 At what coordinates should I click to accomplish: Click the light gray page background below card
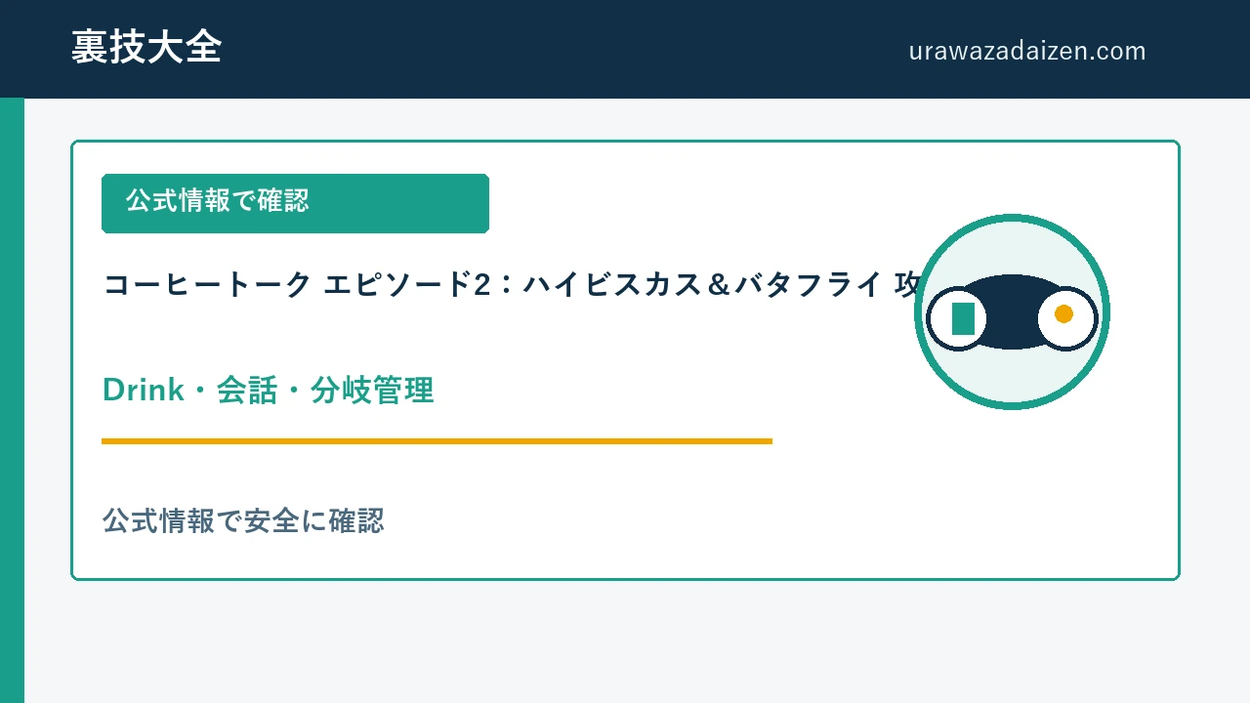click(625, 642)
